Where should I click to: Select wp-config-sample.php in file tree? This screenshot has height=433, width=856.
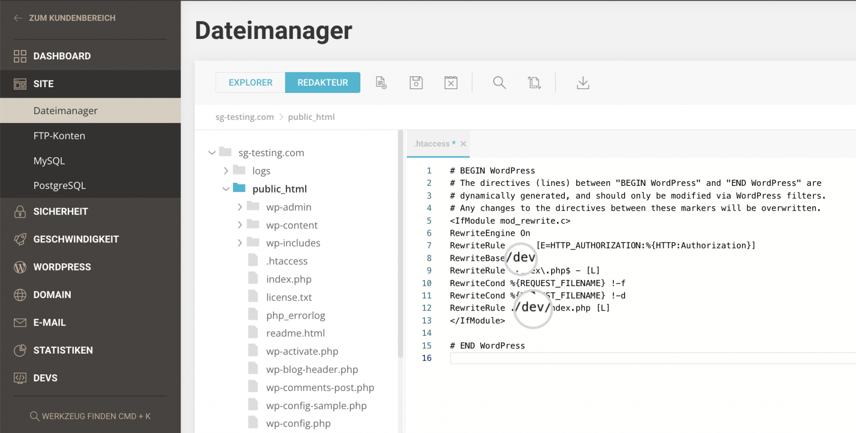pyautogui.click(x=316, y=406)
